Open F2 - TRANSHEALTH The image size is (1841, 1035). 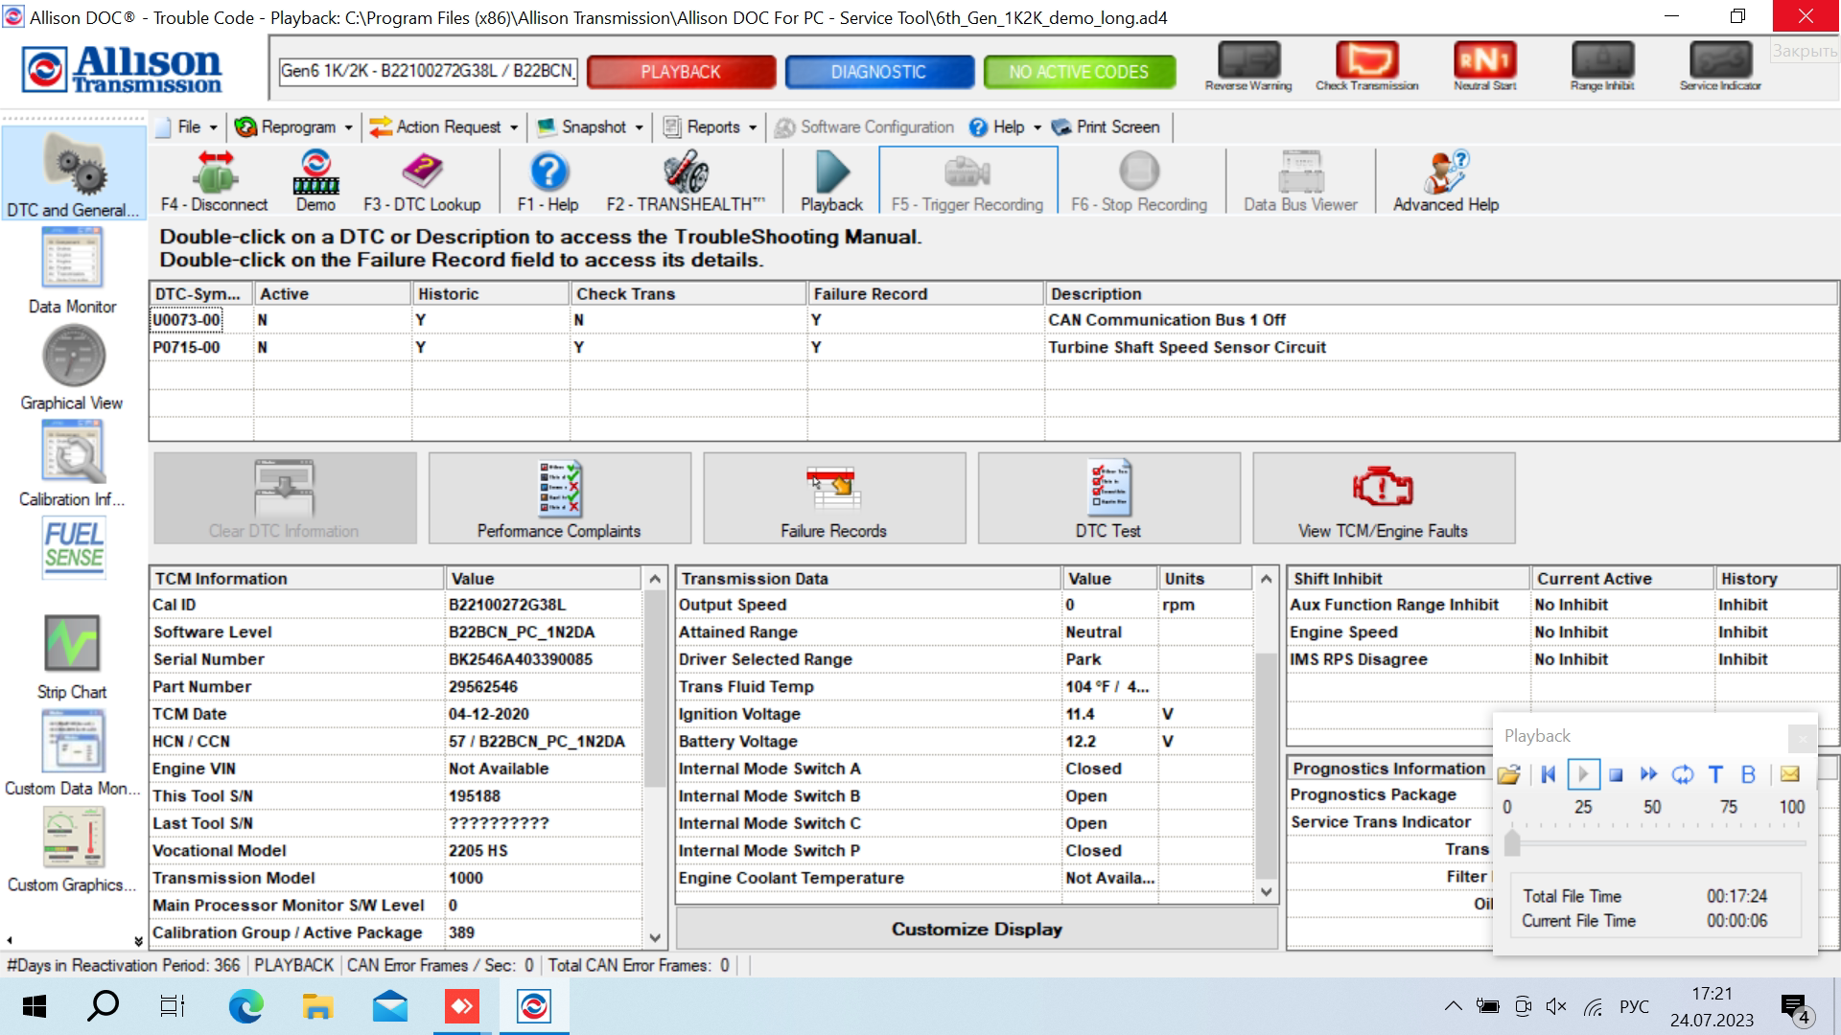[x=683, y=180]
